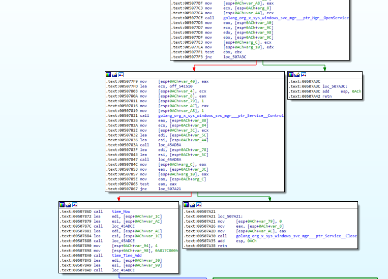The image size is (388, 279).
Task: Click node color icon on Service_Control block
Action: tap(108, 75)
